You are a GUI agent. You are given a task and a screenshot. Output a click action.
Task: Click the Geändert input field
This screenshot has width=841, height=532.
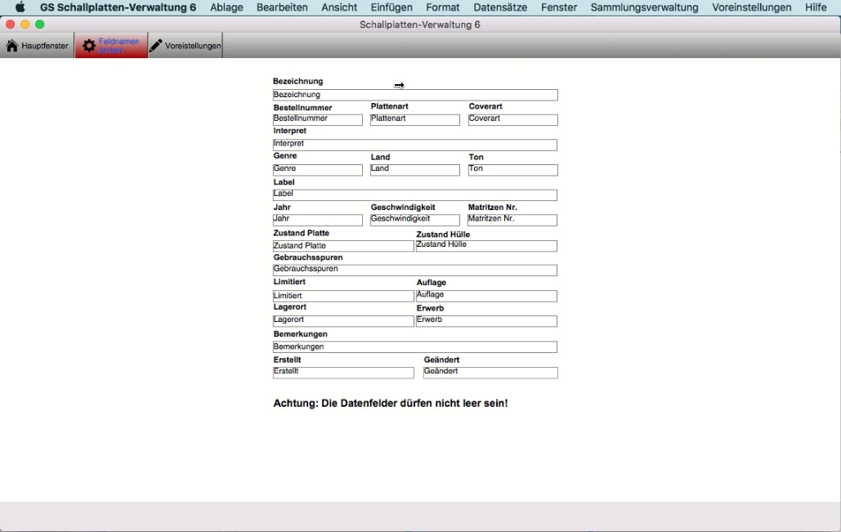tap(490, 372)
